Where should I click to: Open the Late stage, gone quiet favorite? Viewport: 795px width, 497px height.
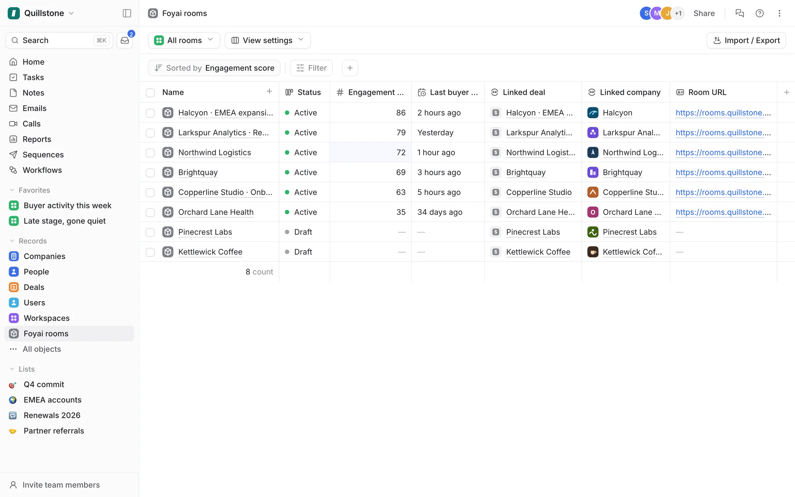(x=69, y=221)
